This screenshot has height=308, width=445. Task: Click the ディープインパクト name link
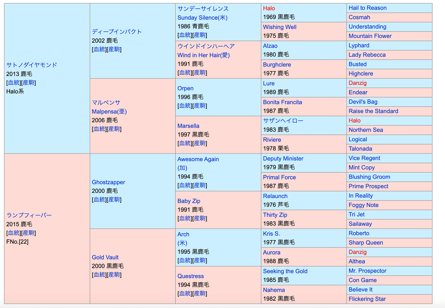116,32
